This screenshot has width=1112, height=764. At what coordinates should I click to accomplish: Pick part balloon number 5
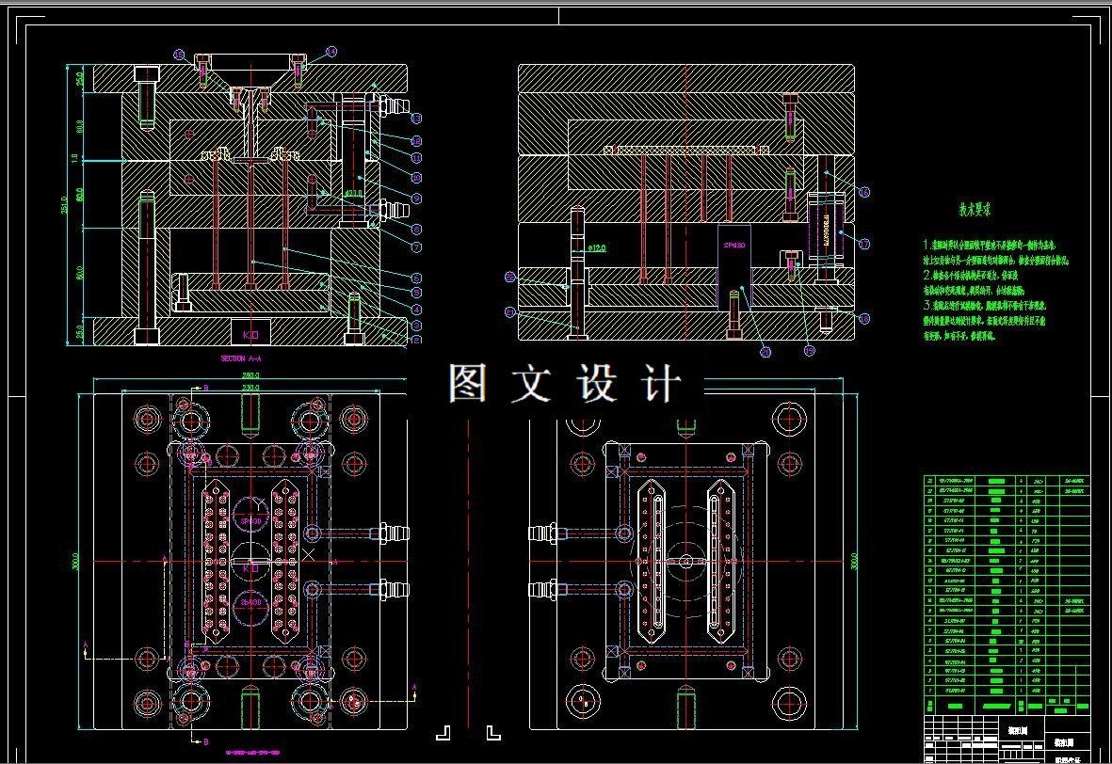click(416, 292)
